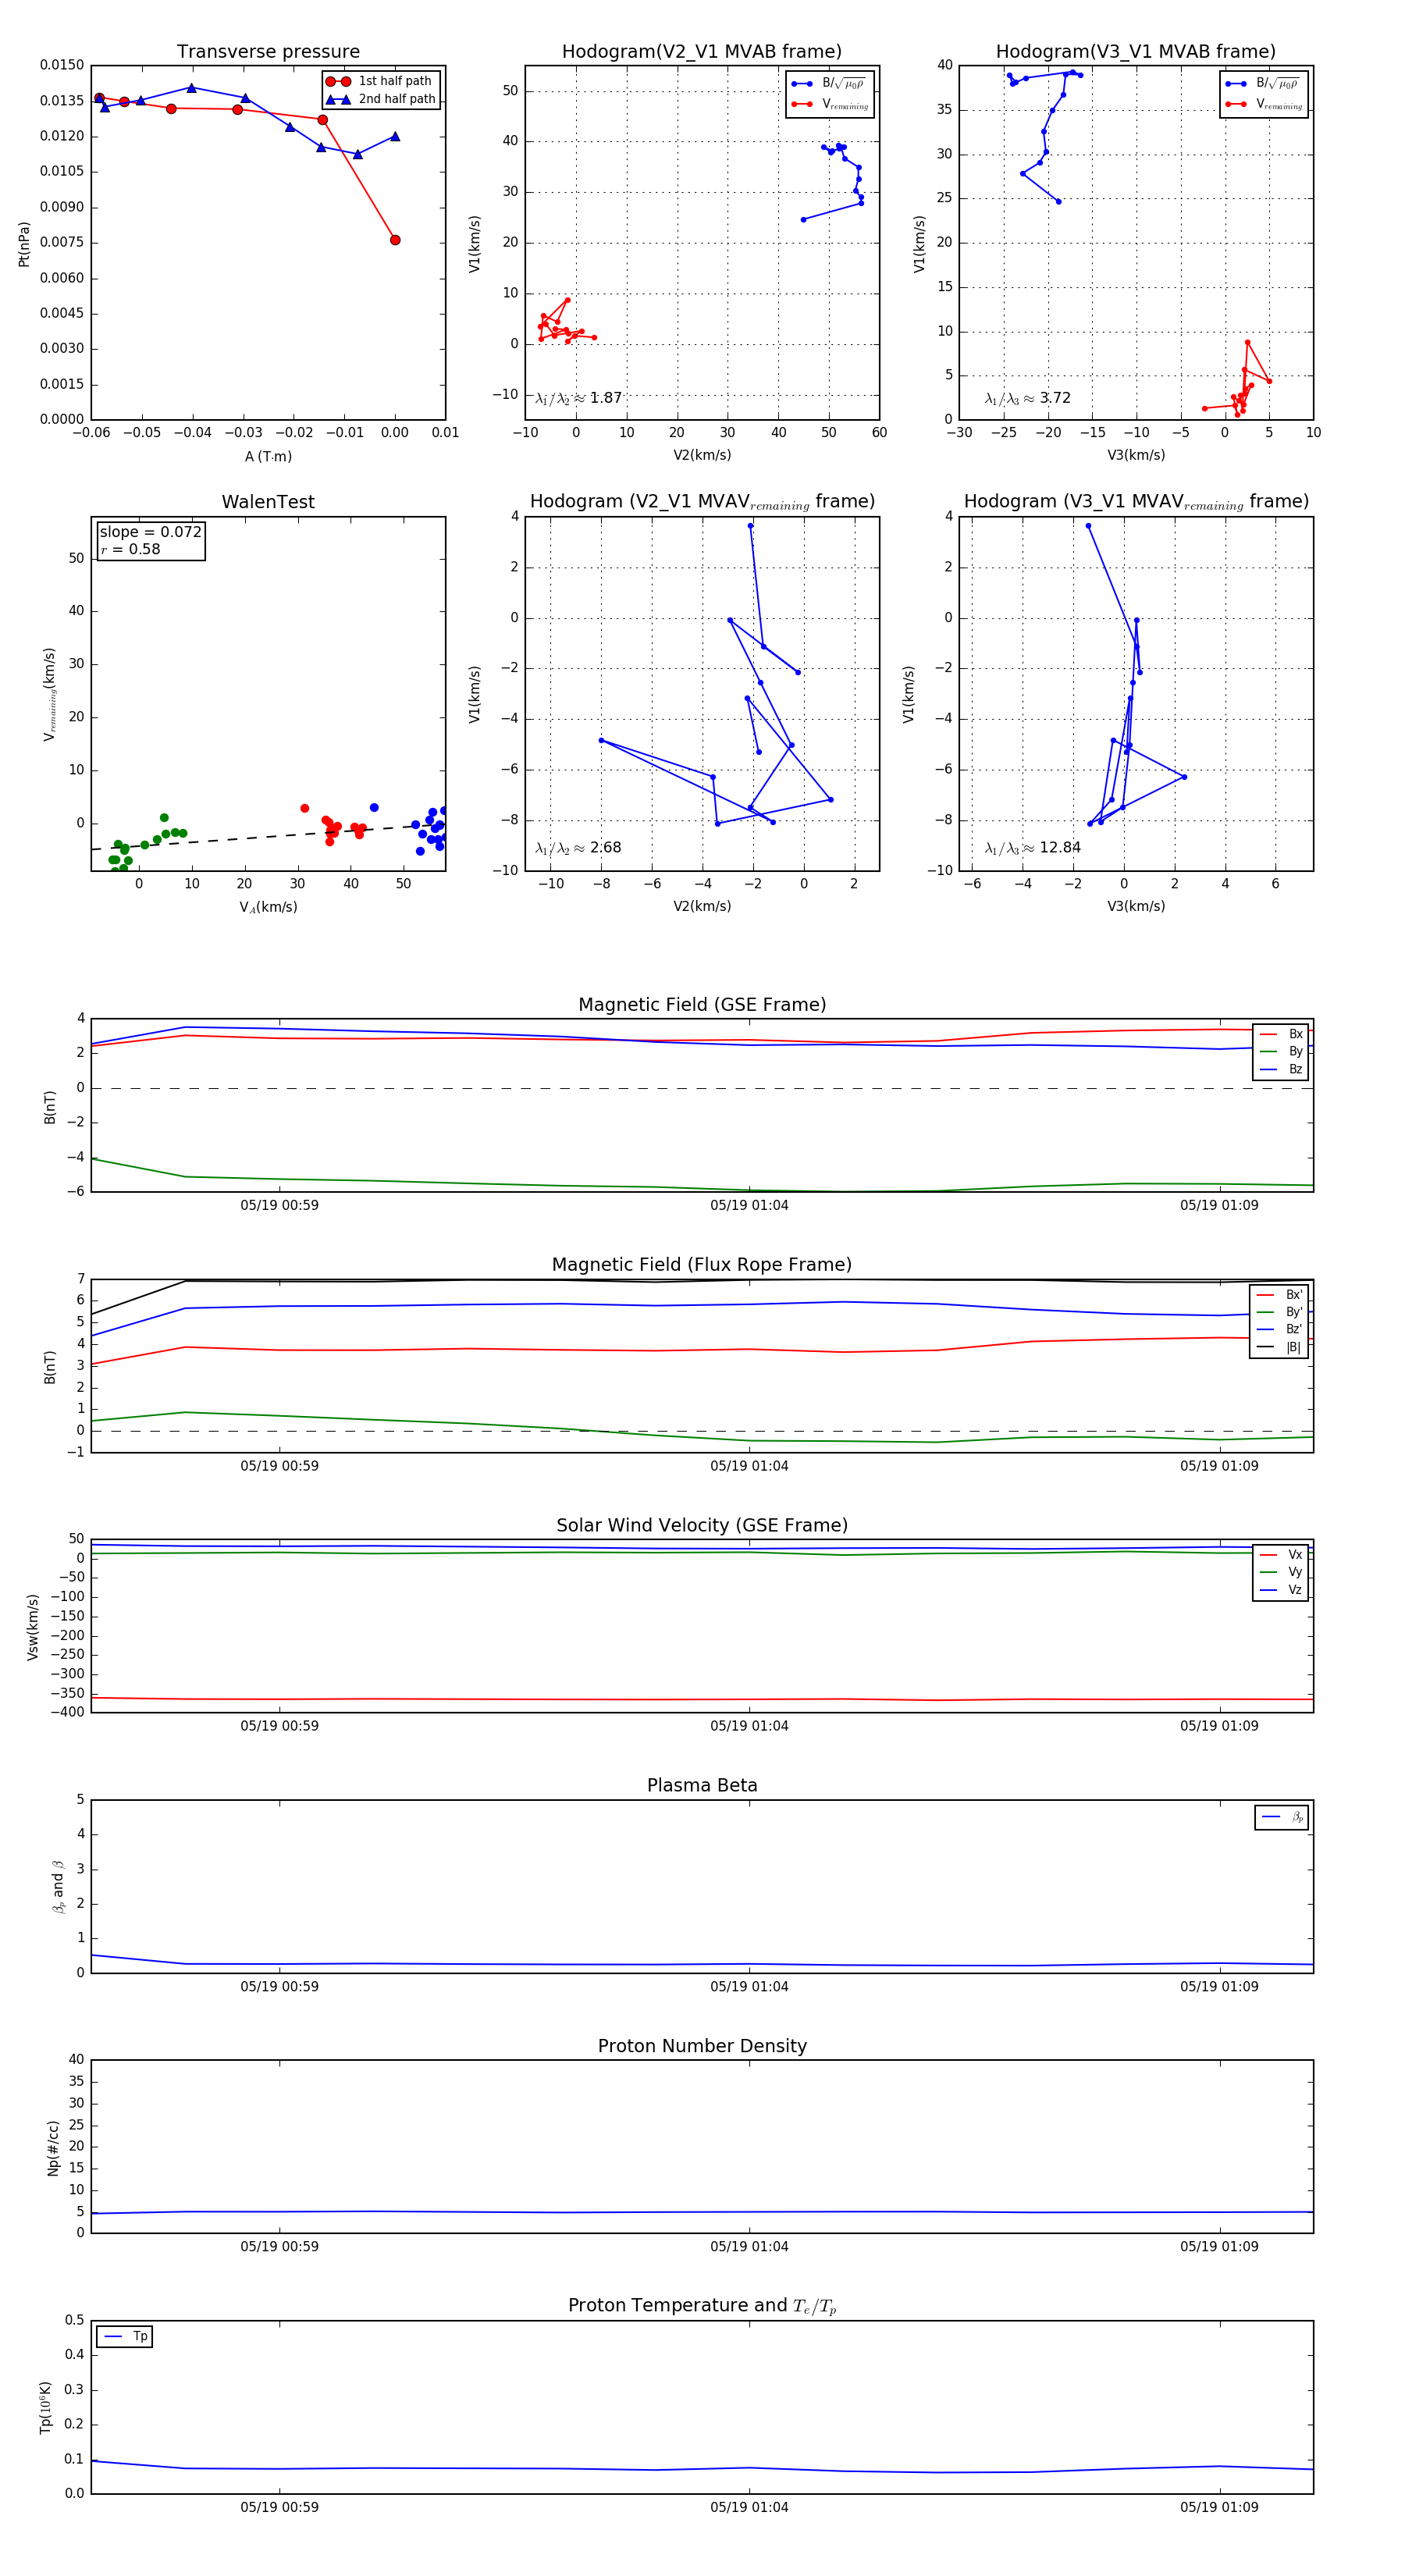Viewport: 1405px width, 2576px height.
Task: Click the "Proton Number Density" title
Action: (x=702, y=2046)
